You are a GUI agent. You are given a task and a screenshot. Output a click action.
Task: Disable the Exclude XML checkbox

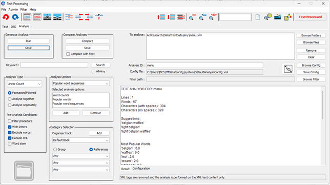click(x=9, y=138)
